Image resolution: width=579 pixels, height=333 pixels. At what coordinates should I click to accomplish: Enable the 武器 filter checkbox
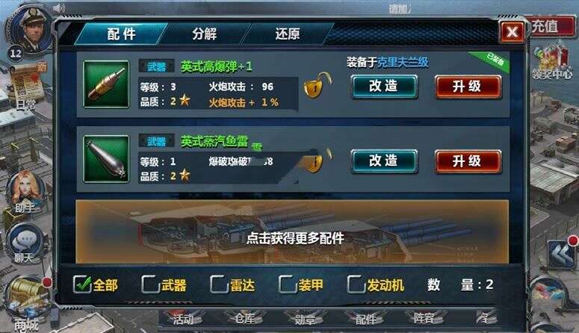[x=150, y=284]
